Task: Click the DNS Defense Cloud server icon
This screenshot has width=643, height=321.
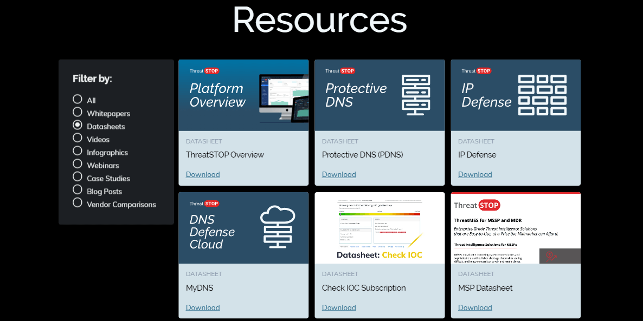Action: [278, 227]
